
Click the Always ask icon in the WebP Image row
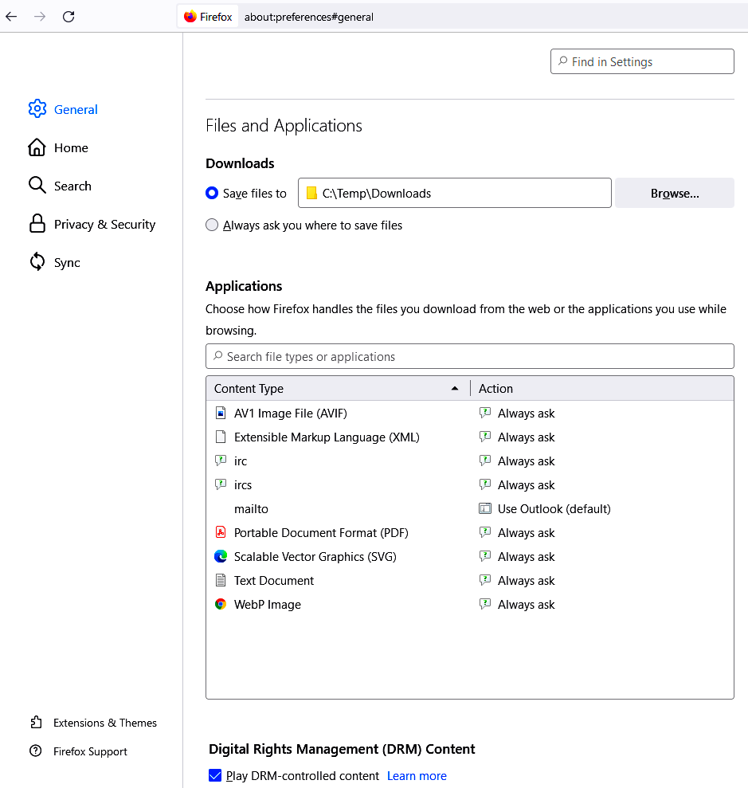click(485, 604)
